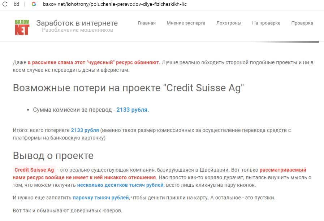Screen dimensions: 324x221
Task: Focus the address bar URL baxov.net
Action: tap(115, 4)
